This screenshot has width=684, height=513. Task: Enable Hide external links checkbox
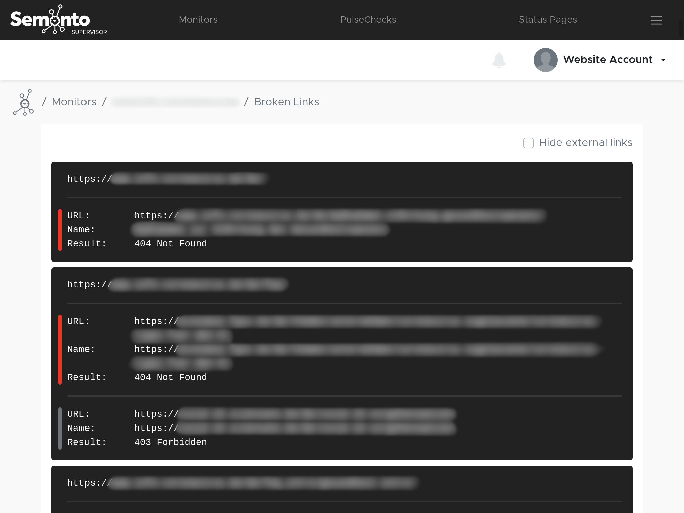528,143
